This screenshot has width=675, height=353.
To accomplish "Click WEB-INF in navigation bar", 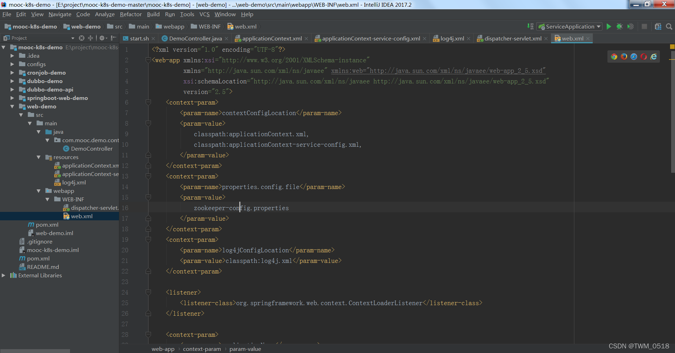I will pyautogui.click(x=206, y=26).
